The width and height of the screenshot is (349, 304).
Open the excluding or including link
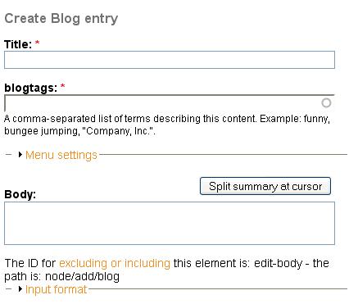pyautogui.click(x=115, y=263)
